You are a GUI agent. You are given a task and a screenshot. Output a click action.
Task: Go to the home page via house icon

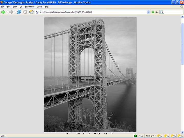pyautogui.click(x=31, y=12)
